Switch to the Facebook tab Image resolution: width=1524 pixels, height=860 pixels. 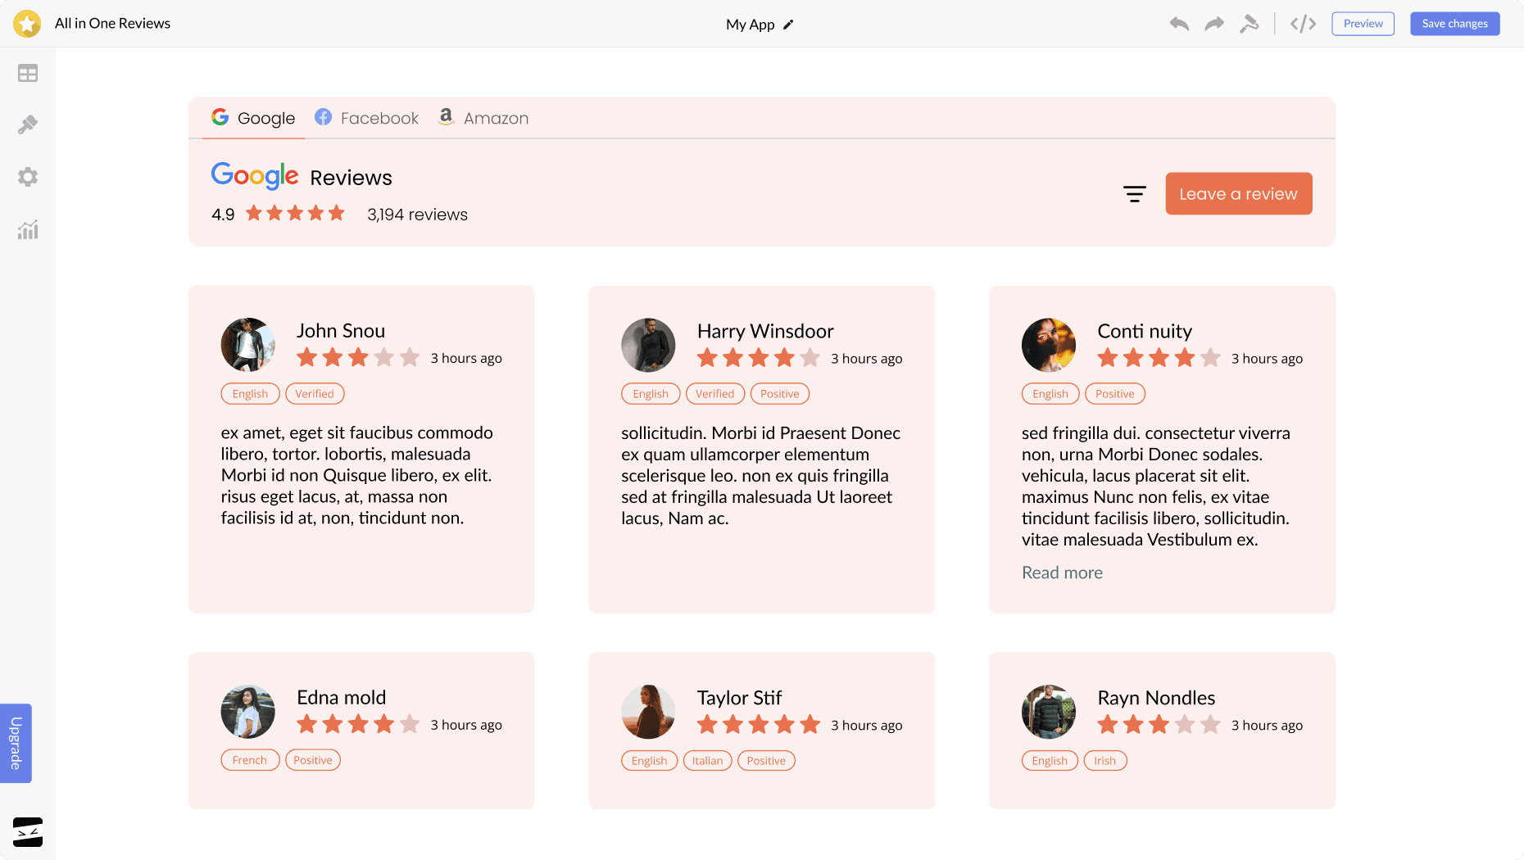(366, 118)
